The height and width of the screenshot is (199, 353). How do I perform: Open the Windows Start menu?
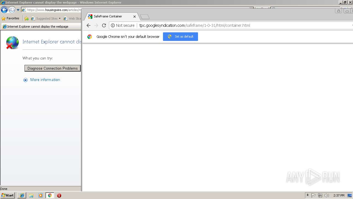click(x=7, y=195)
